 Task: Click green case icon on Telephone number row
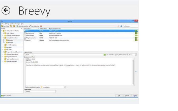pyautogui.click(x=136, y=38)
